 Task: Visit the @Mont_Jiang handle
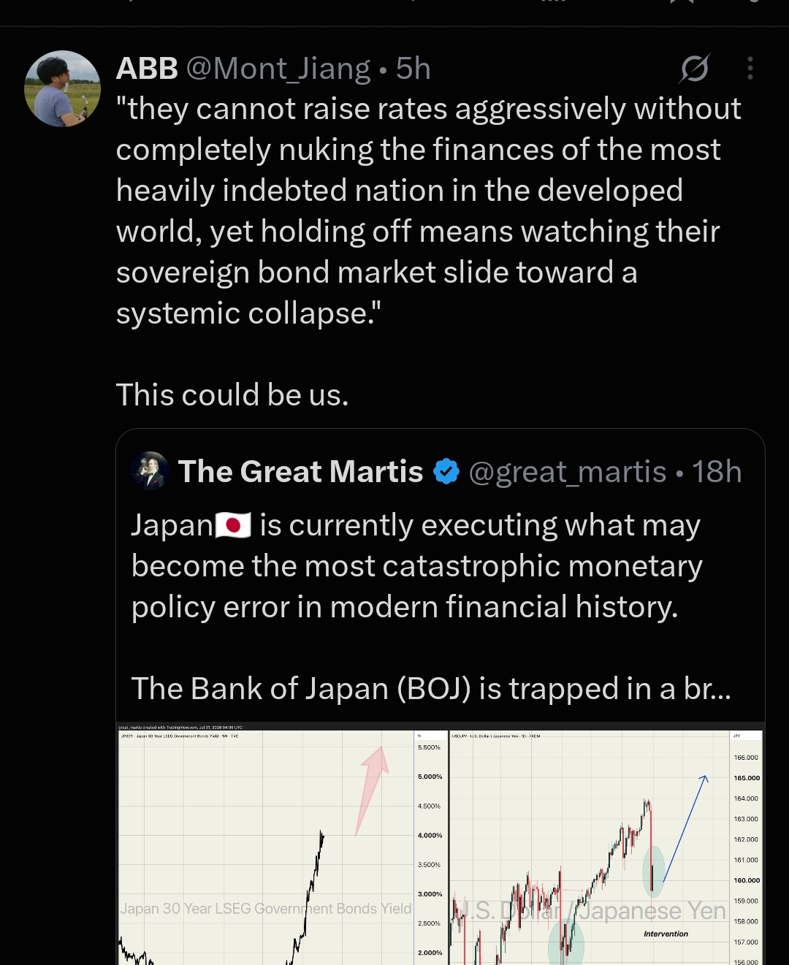pyautogui.click(x=278, y=69)
